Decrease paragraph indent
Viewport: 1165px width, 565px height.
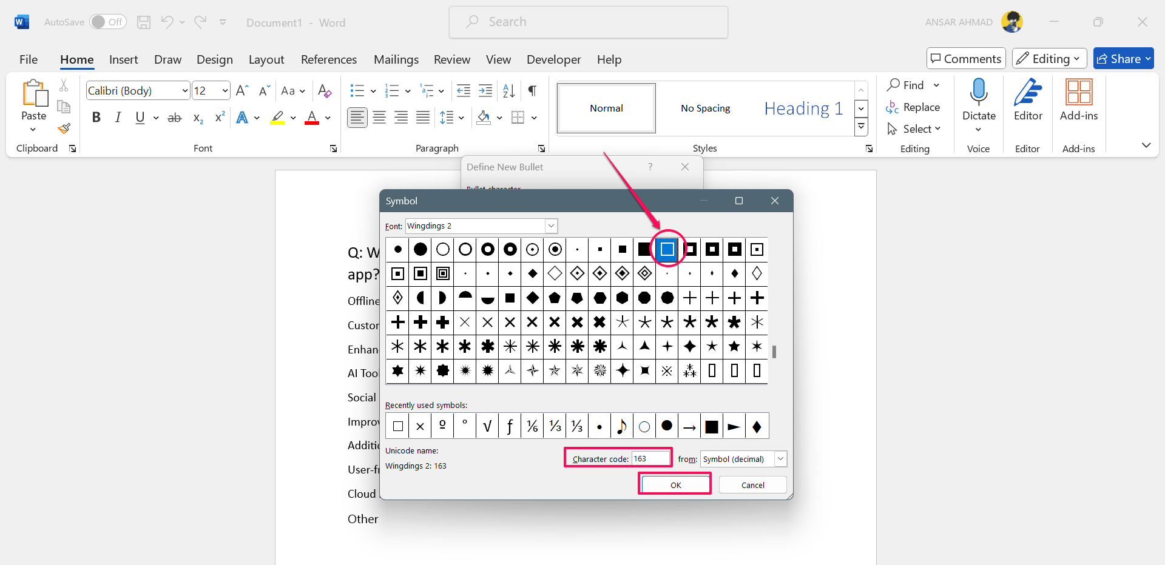[x=464, y=91]
